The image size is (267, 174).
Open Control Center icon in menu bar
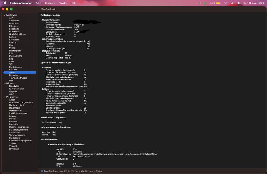coord(239,3)
